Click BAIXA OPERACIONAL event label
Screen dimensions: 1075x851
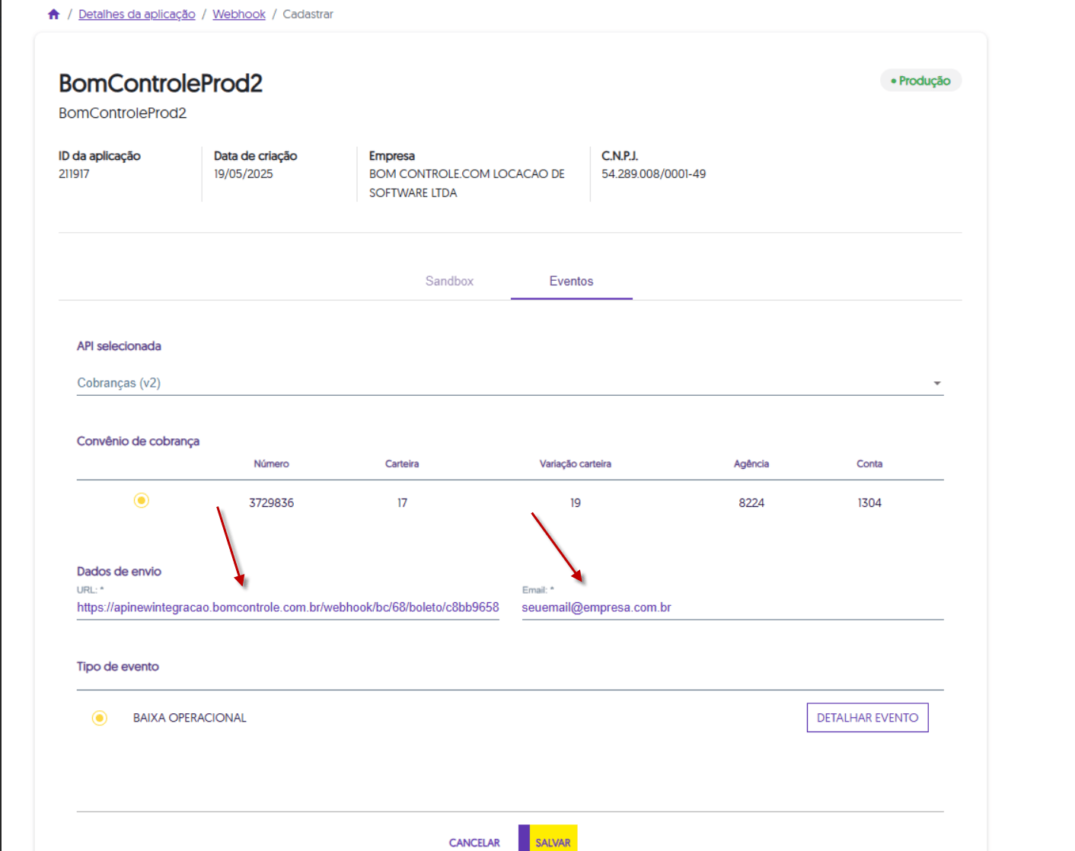[x=190, y=718]
